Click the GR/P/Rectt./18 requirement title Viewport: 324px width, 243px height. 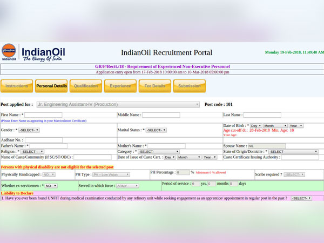(163, 66)
